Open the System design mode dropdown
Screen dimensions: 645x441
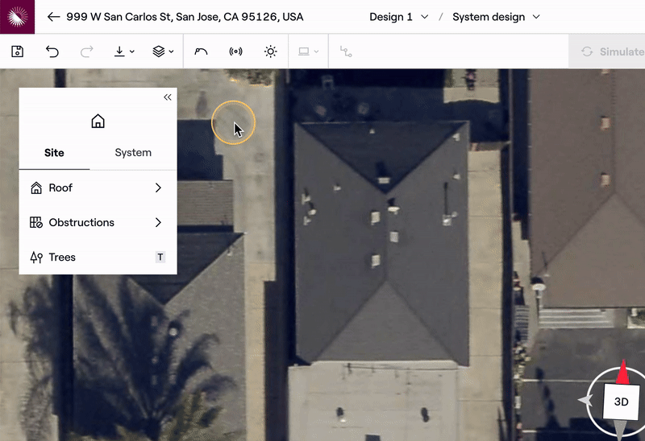click(x=496, y=17)
